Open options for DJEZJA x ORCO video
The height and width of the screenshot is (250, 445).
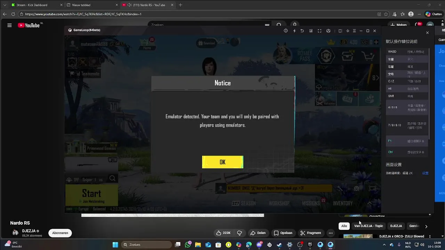click(430, 236)
